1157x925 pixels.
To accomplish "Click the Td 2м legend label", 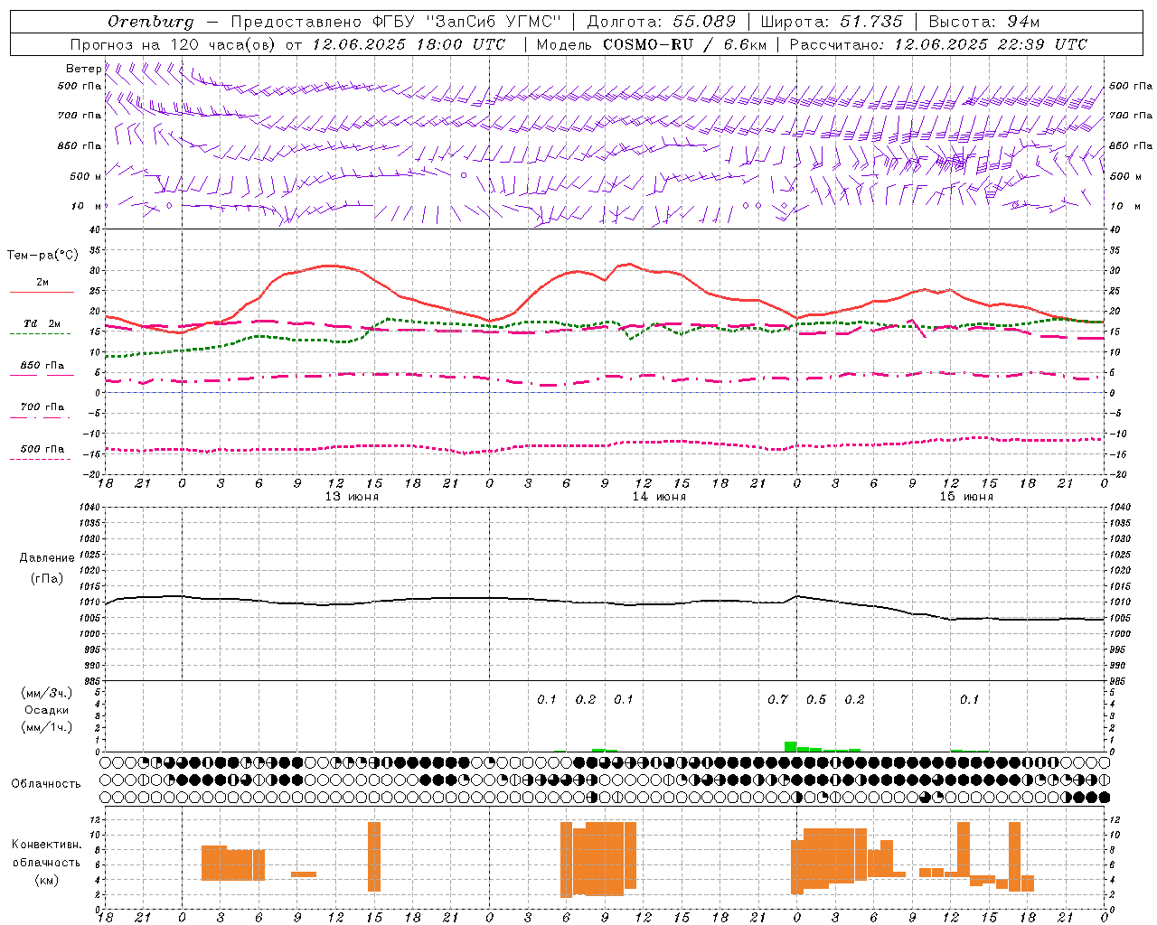I will pos(42,323).
